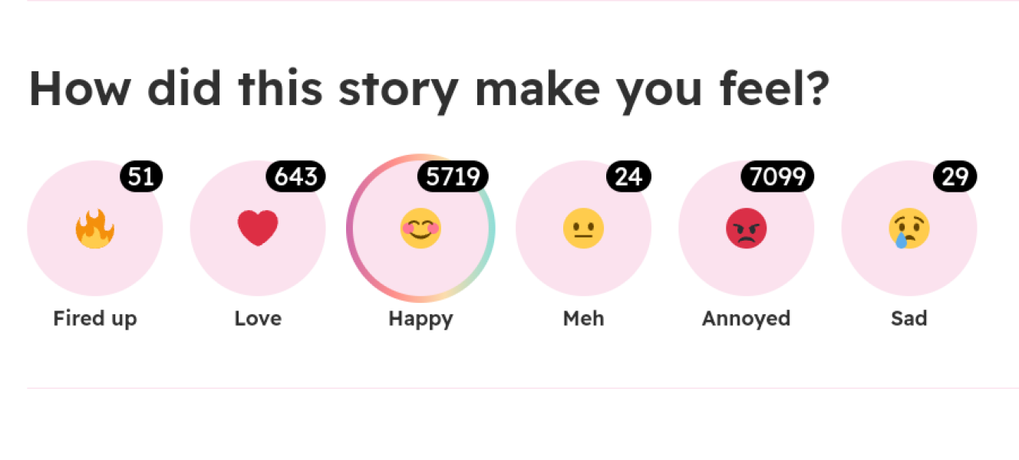Select the blushing smiley Happy emoji
Screen dimensions: 1019x460
coord(420,228)
